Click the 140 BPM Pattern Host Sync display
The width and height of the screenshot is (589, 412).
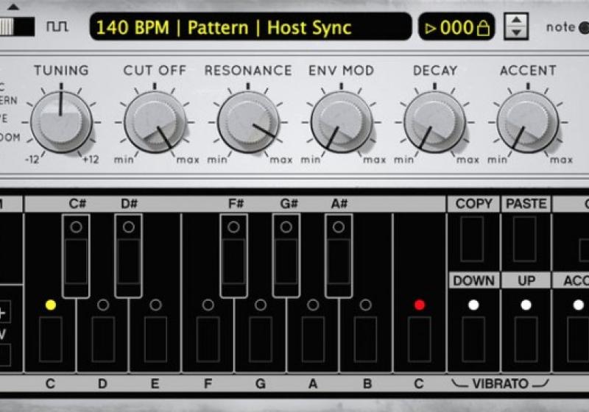(x=250, y=26)
